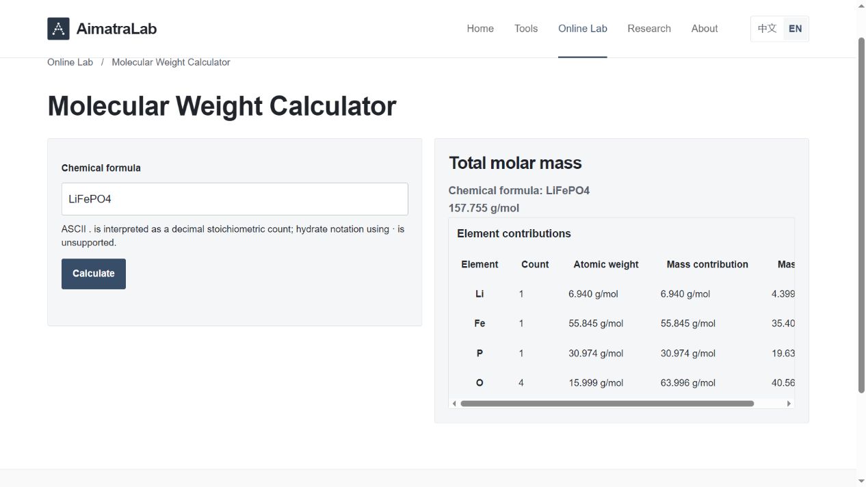This screenshot has width=866, height=487.
Task: Switch language to 中文
Action: click(x=767, y=29)
